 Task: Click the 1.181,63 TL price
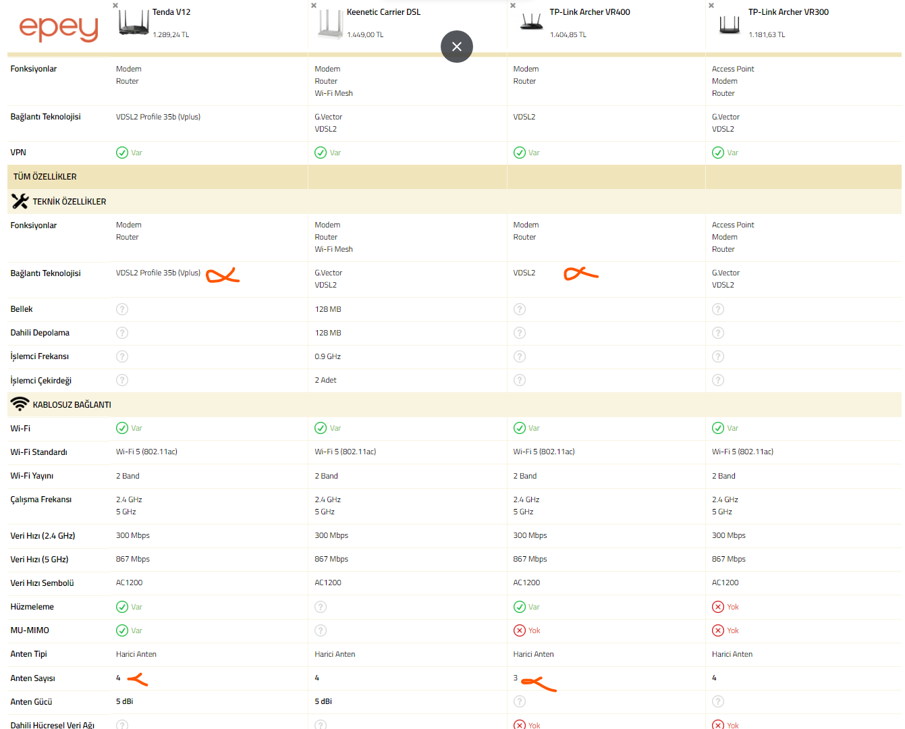pyautogui.click(x=767, y=34)
